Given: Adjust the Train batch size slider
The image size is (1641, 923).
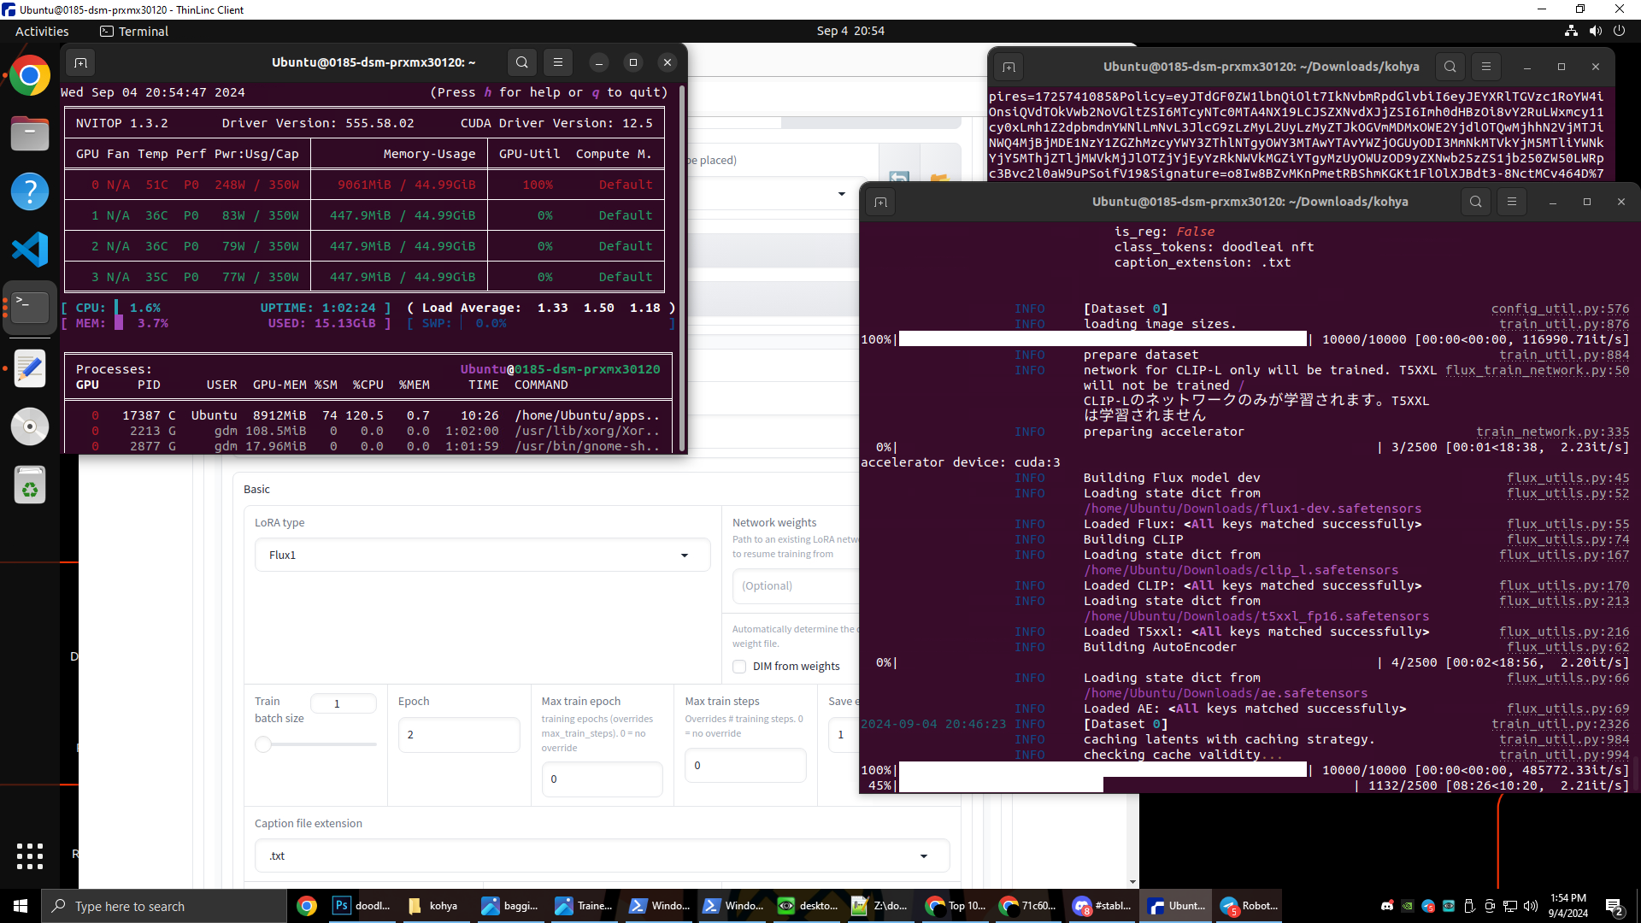Looking at the screenshot, I should point(263,744).
